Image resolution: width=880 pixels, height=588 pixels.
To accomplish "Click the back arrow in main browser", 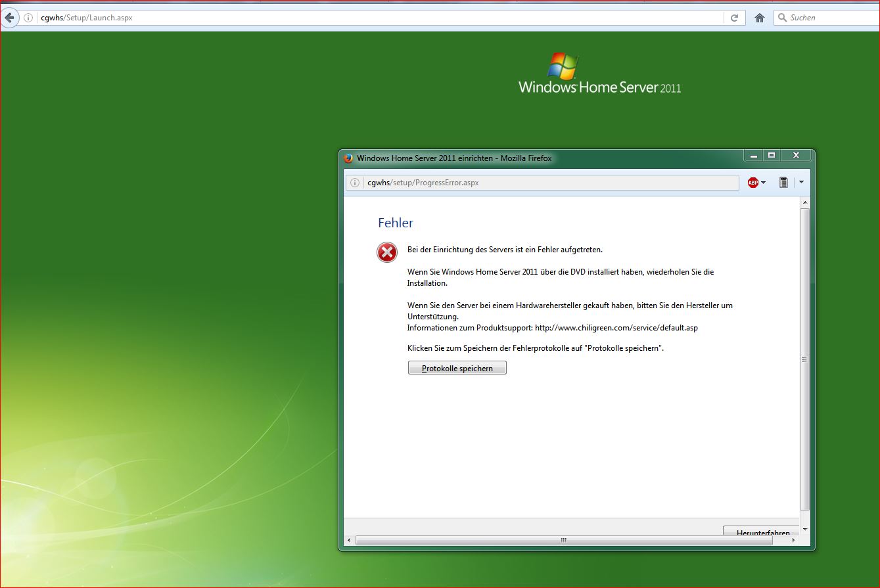I will click(x=9, y=18).
